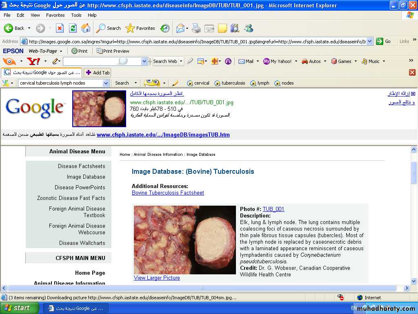Expand the Address bar URL dropdown
Viewport: 418px width, 314px height.
[369, 41]
